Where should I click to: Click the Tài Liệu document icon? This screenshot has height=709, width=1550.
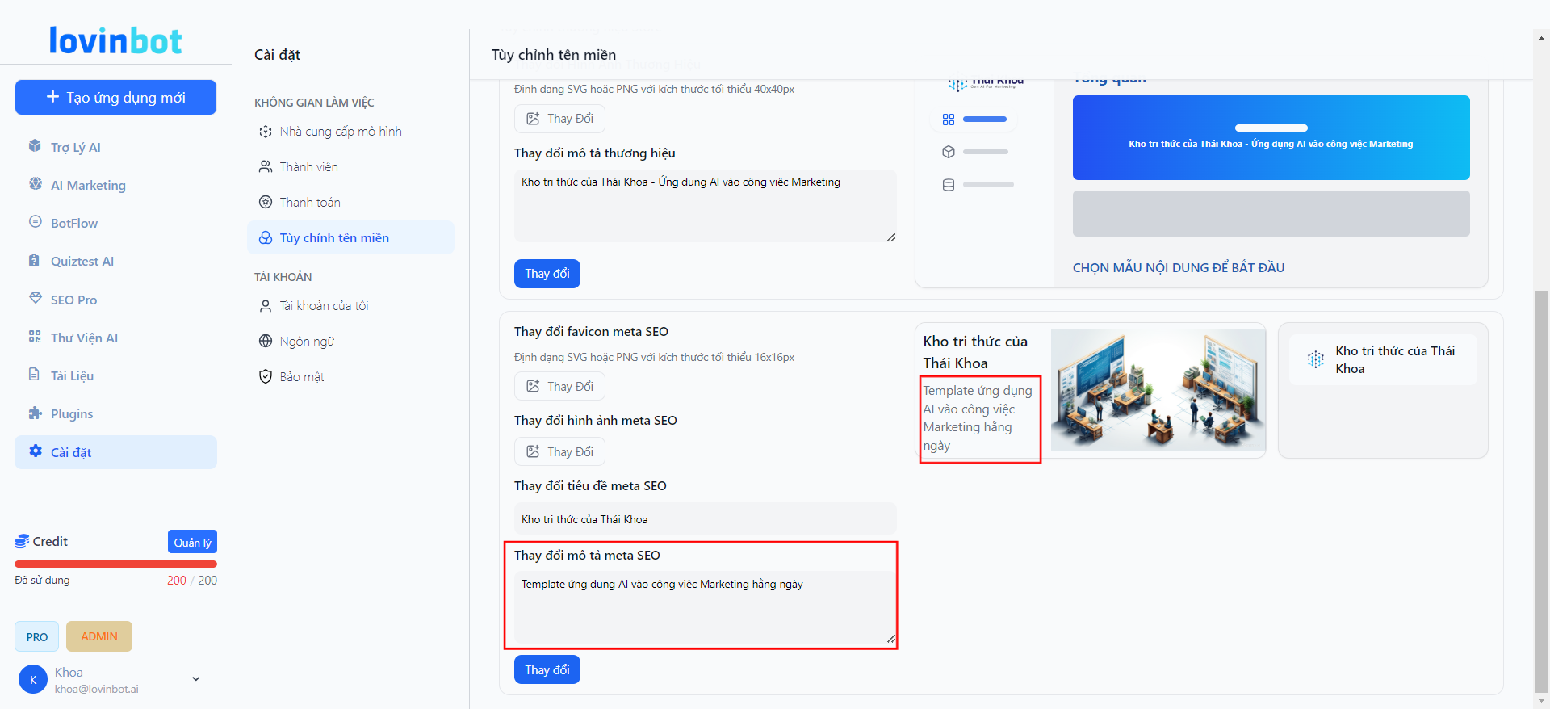pyautogui.click(x=35, y=375)
